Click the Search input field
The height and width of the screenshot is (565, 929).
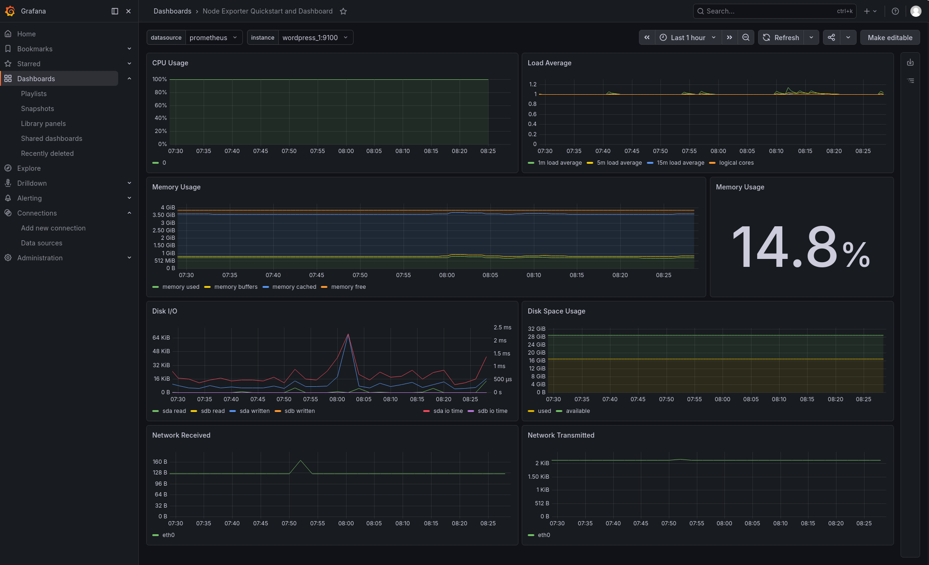click(x=774, y=11)
